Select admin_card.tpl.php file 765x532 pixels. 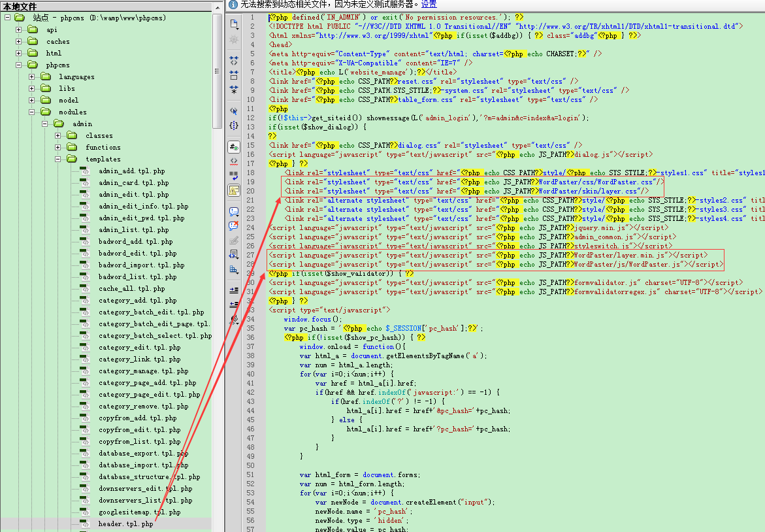(x=134, y=182)
